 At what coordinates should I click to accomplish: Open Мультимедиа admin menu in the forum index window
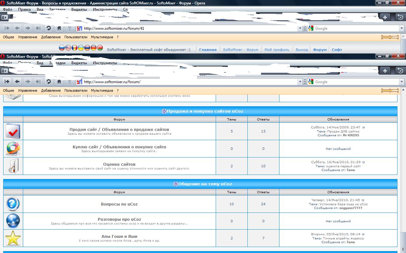coord(102,90)
